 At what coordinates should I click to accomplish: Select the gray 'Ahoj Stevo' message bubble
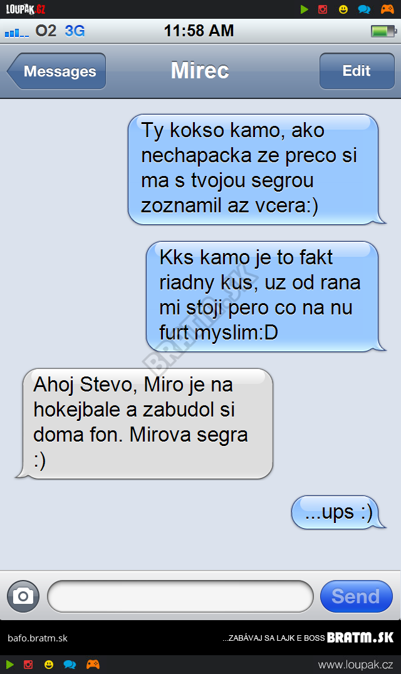pyautogui.click(x=144, y=424)
